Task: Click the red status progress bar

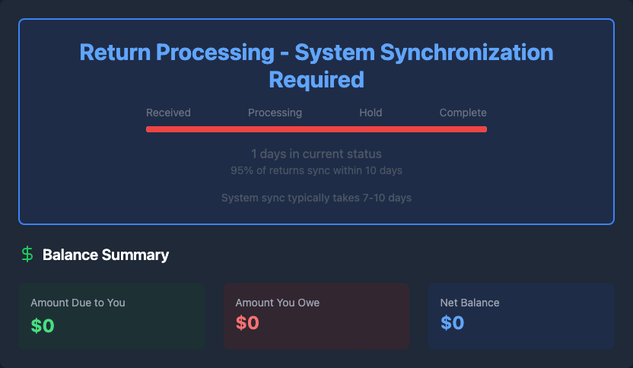Action: coord(316,129)
